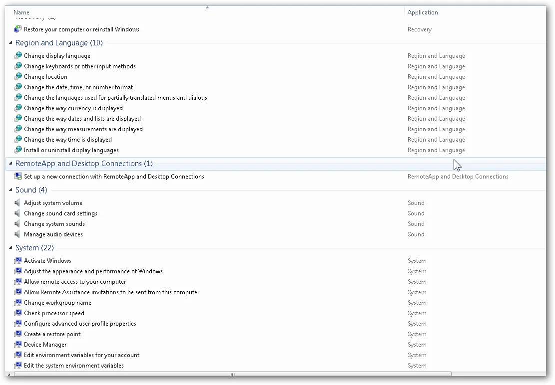
Task: Click the Recovery icon beside Restore your computer
Action: (x=18, y=29)
